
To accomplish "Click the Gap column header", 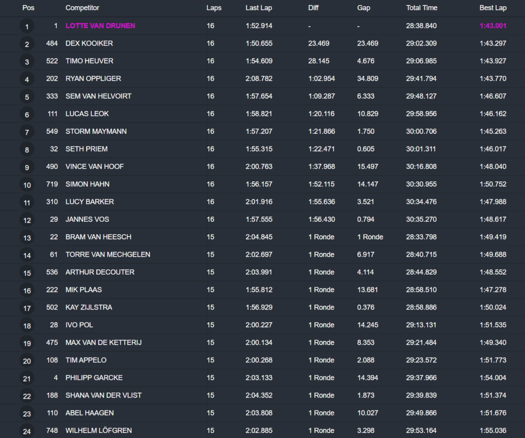I will click(364, 8).
